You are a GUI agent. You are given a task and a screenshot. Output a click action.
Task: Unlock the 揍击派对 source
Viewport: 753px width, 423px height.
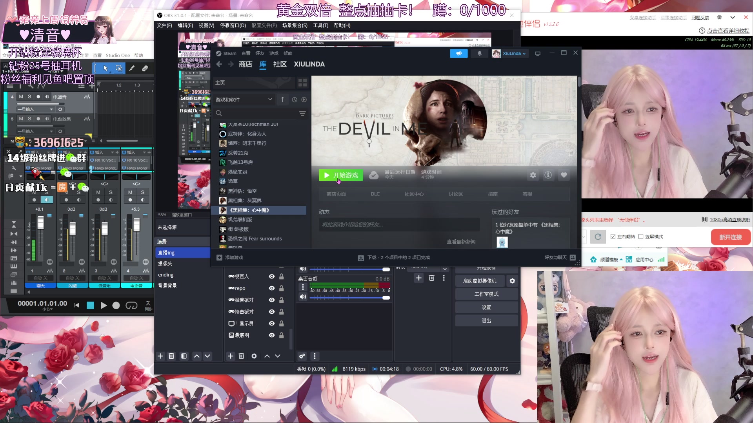(x=281, y=312)
